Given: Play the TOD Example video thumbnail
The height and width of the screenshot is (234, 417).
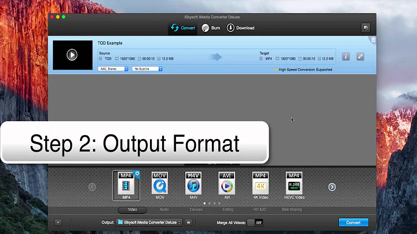Looking at the screenshot, I should point(72,55).
